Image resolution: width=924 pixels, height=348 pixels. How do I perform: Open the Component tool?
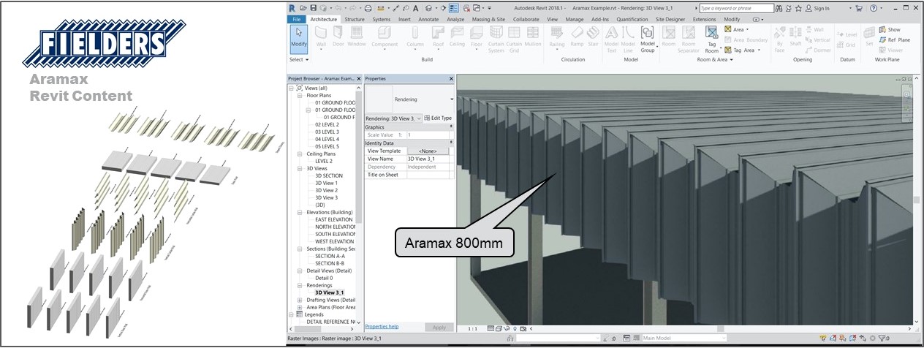[x=385, y=38]
